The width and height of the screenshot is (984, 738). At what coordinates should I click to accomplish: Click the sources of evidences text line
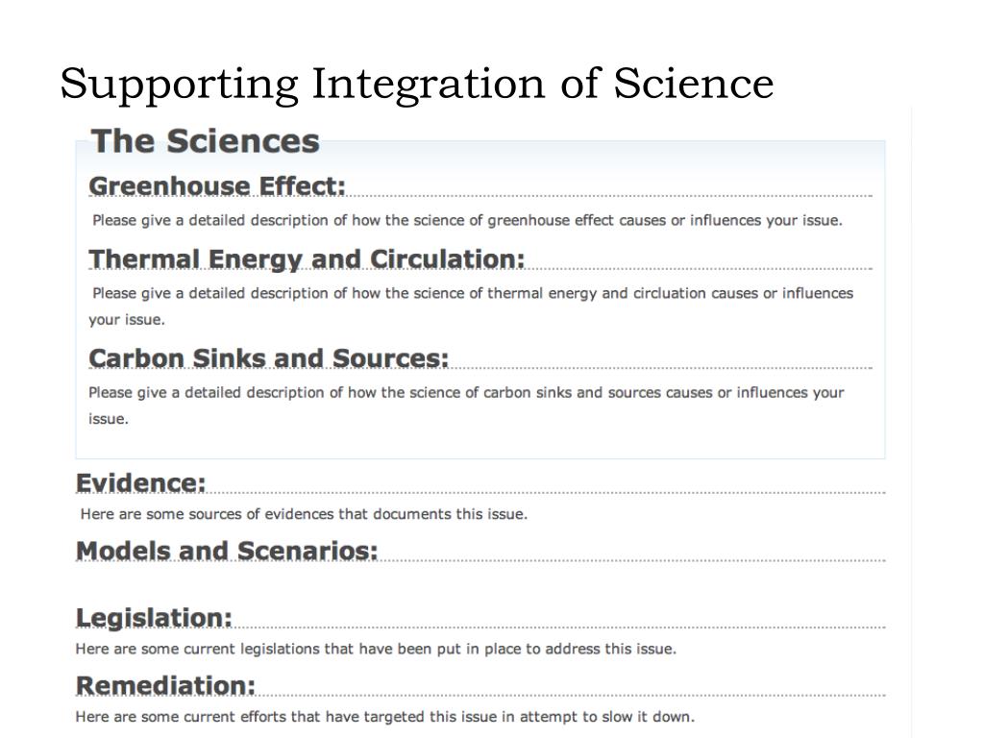(x=304, y=514)
